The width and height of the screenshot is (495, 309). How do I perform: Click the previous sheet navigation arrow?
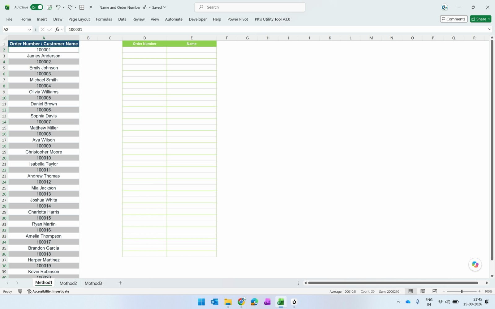pyautogui.click(x=7, y=283)
